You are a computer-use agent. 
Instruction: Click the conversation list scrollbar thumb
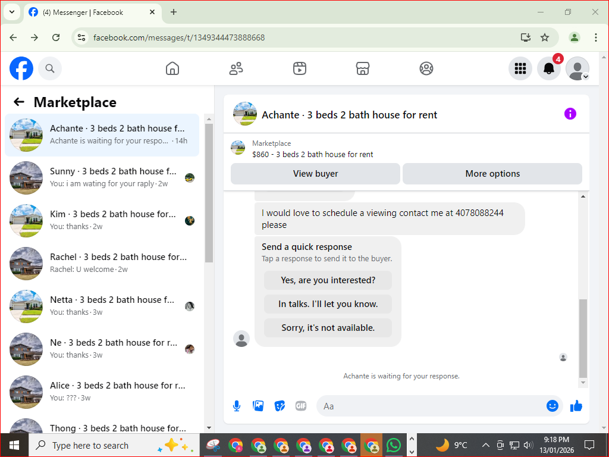point(209,193)
